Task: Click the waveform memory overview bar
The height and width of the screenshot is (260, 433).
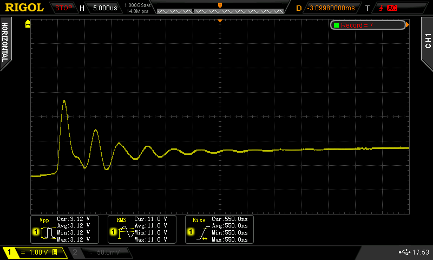Action: point(220,11)
